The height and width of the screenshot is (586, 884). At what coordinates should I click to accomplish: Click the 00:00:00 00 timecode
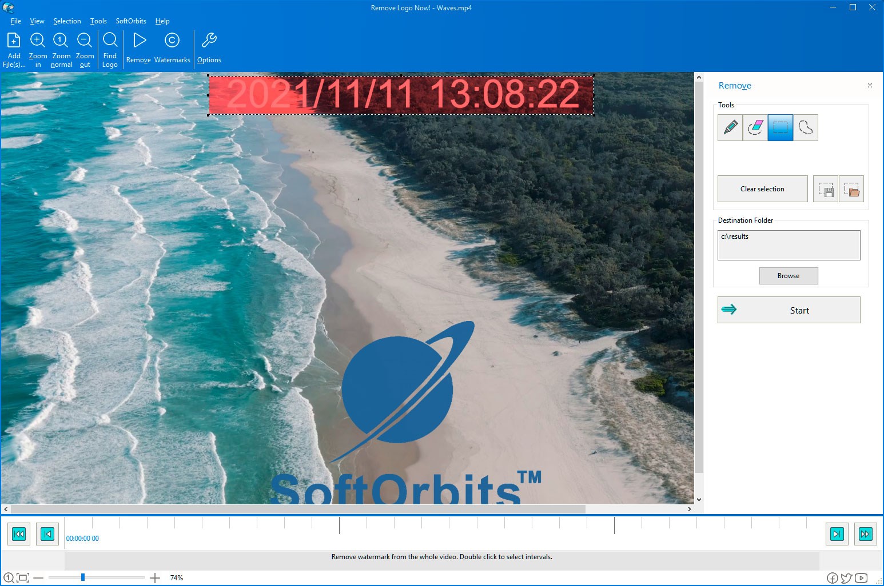tap(82, 539)
